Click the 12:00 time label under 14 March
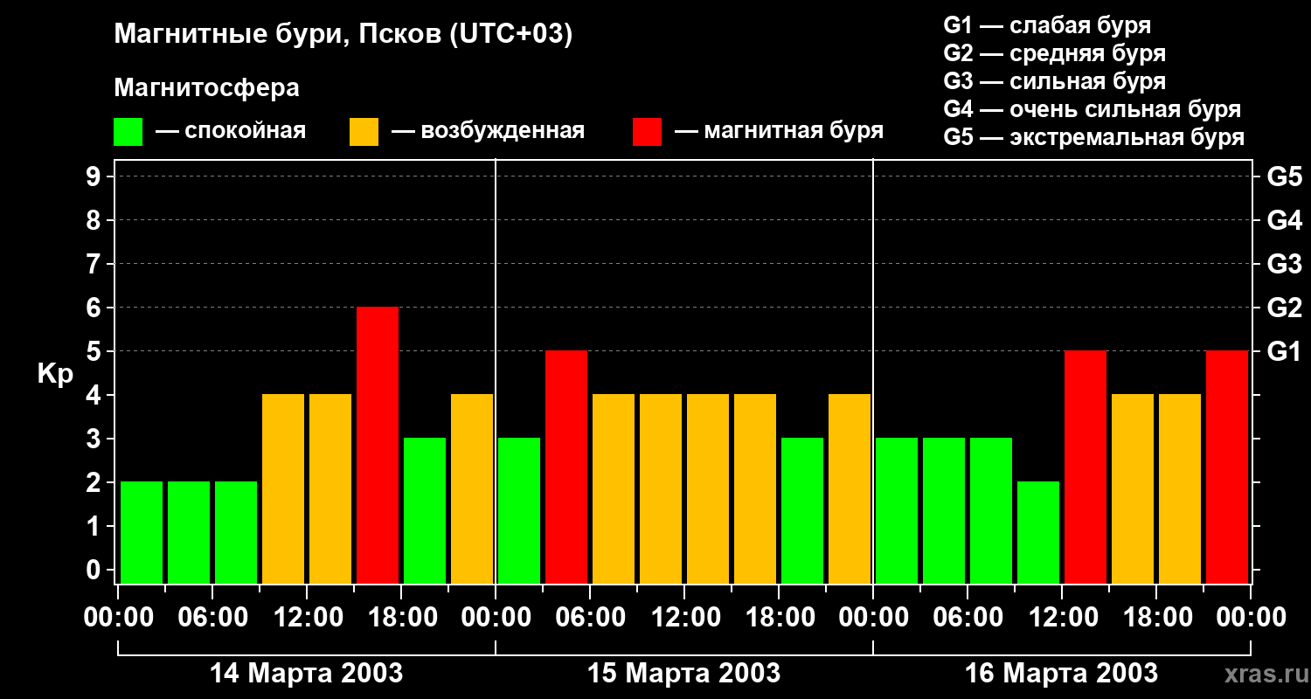 click(307, 617)
